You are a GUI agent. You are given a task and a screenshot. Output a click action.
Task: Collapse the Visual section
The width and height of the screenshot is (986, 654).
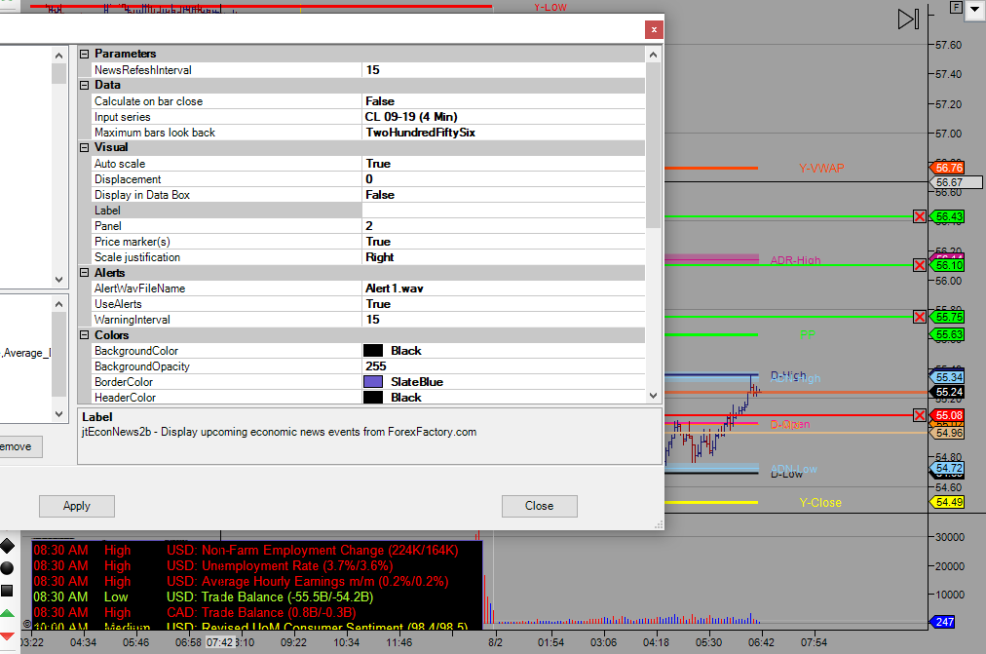84,147
